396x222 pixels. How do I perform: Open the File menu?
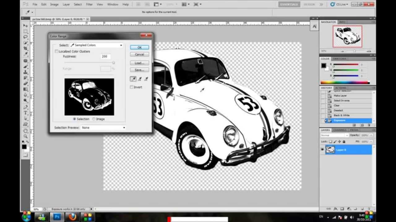click(x=35, y=5)
